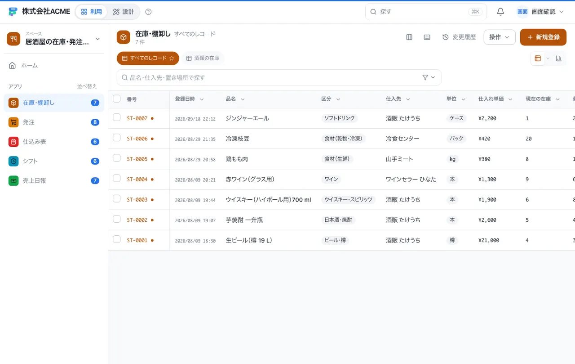Switch to chart view icon
The height and width of the screenshot is (364, 575).
(x=559, y=58)
